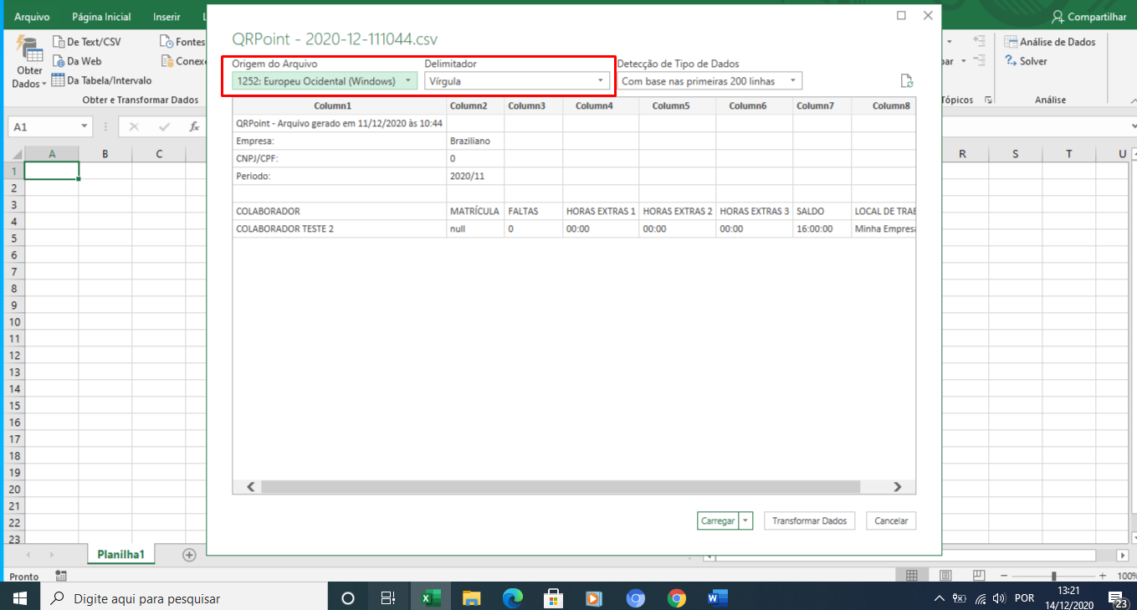Switch to the Página Inicial tab
Image resolution: width=1137 pixels, height=610 pixels.
click(x=101, y=17)
